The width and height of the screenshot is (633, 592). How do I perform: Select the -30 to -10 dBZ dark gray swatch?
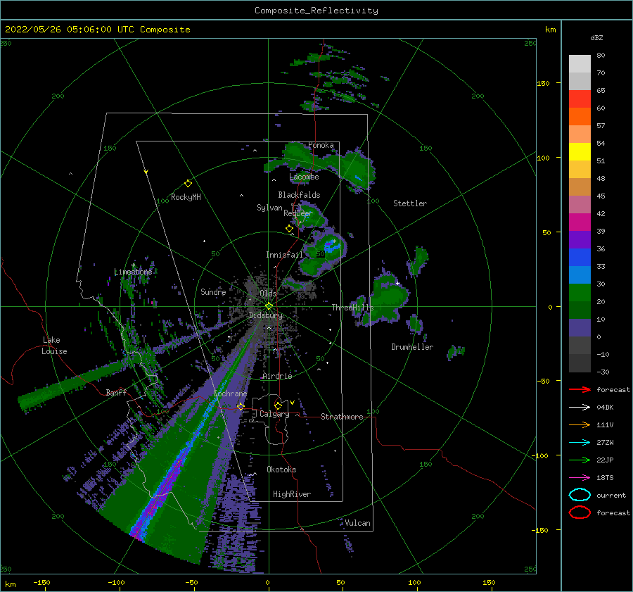coord(580,363)
